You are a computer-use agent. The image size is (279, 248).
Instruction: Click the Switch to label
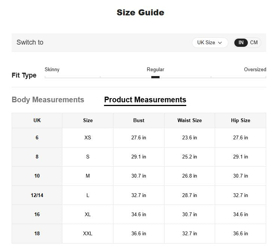point(30,42)
